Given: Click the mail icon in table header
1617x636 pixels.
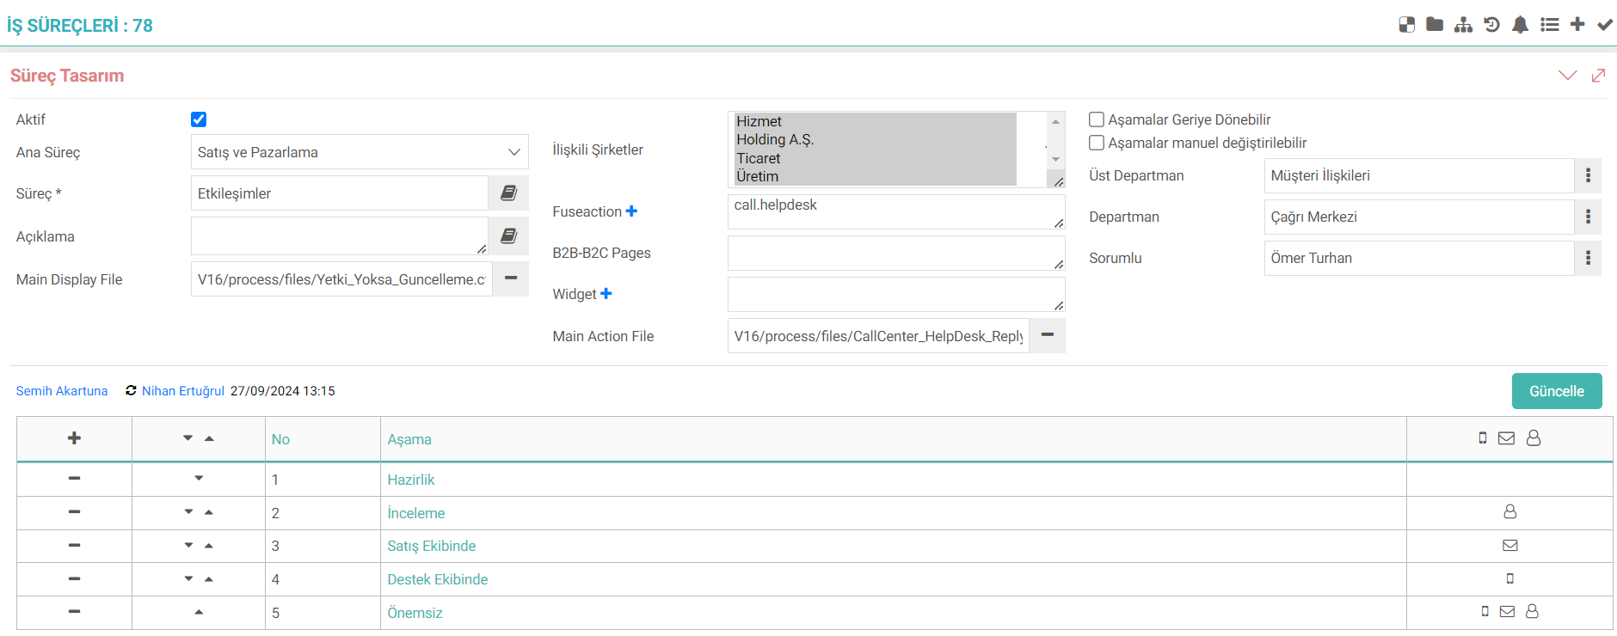Looking at the screenshot, I should tap(1506, 438).
